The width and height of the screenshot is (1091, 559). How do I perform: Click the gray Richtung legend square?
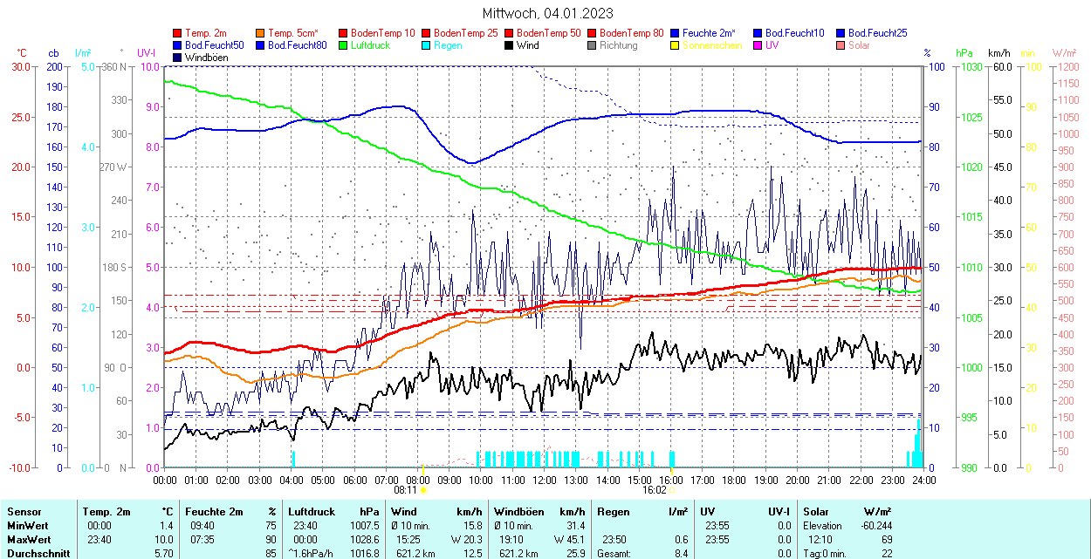click(593, 45)
